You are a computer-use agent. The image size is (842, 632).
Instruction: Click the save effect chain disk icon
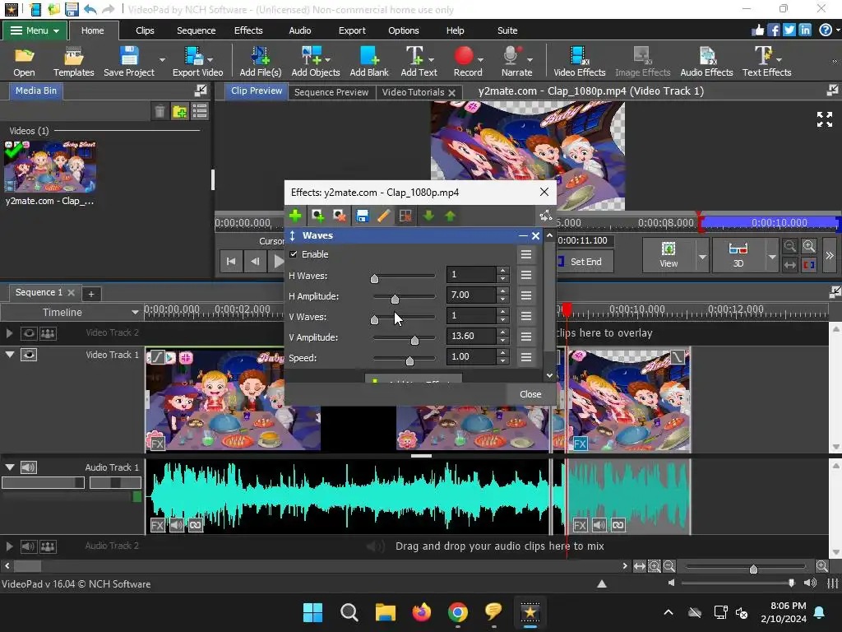(363, 216)
